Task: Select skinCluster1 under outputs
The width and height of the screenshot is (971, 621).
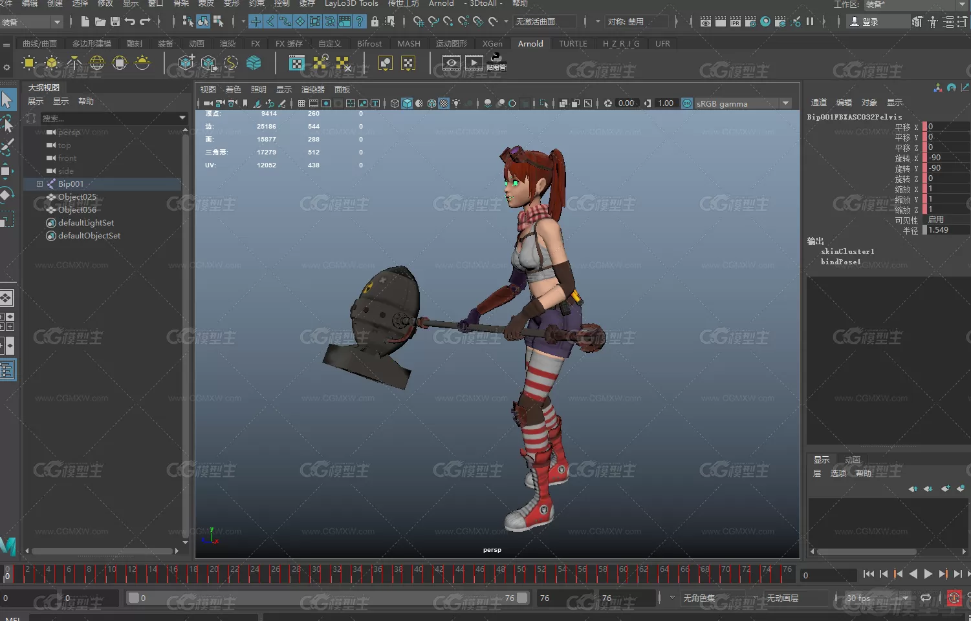Action: [x=847, y=251]
